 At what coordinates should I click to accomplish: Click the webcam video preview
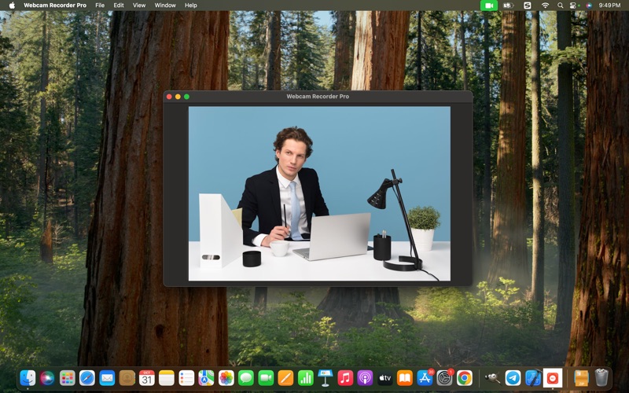319,193
